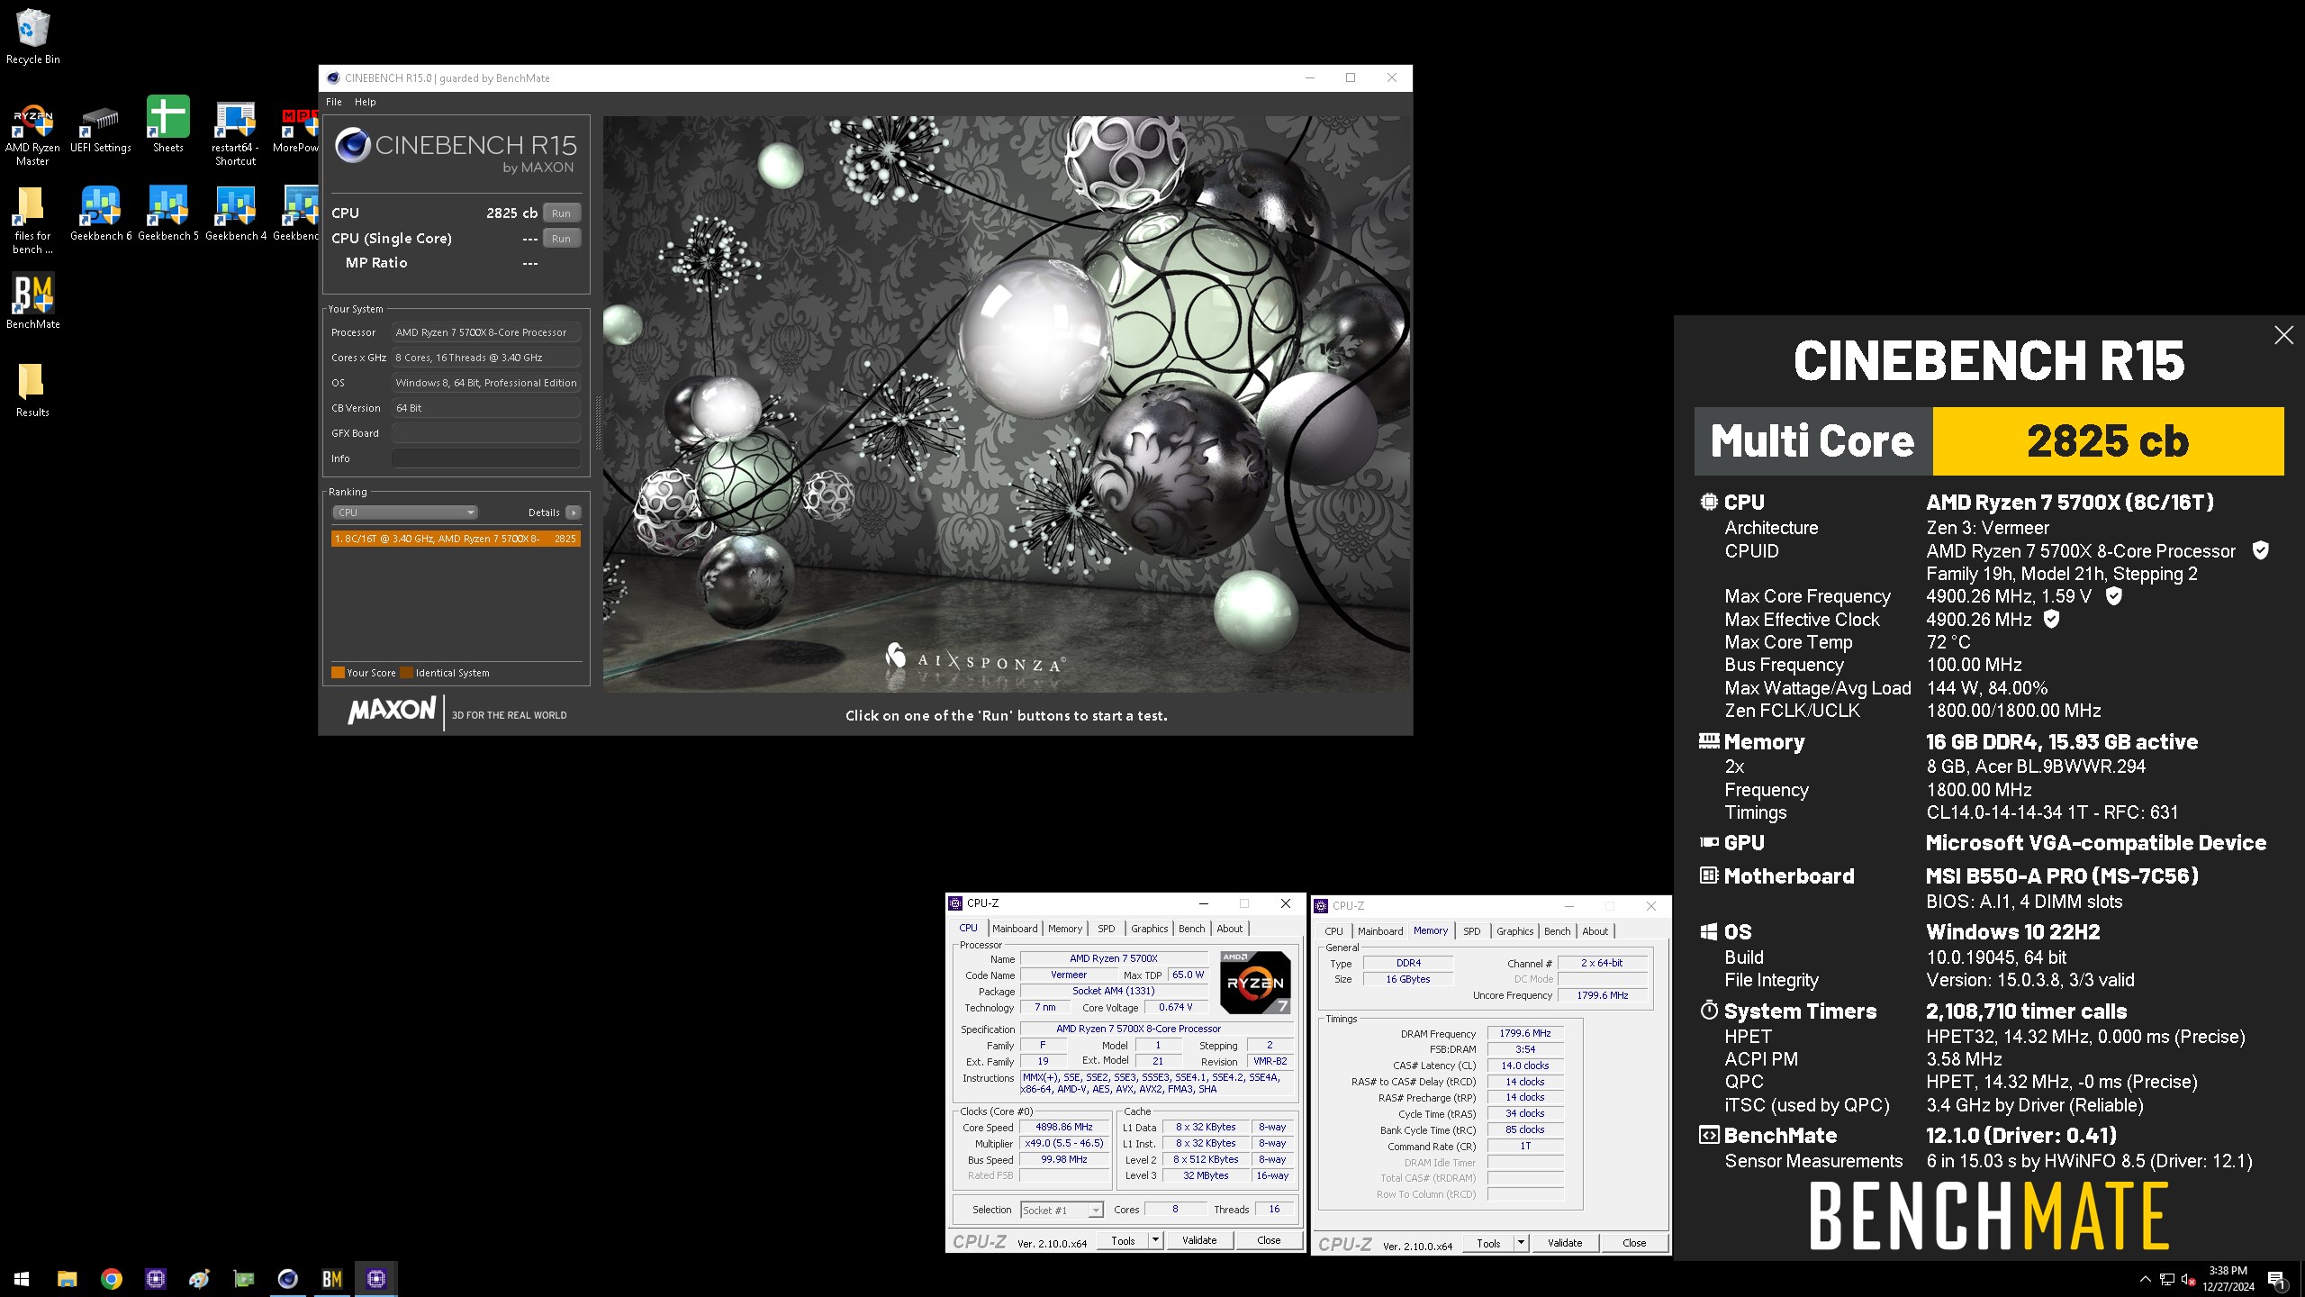Click the orange Your Score legend swatch

coord(338,673)
